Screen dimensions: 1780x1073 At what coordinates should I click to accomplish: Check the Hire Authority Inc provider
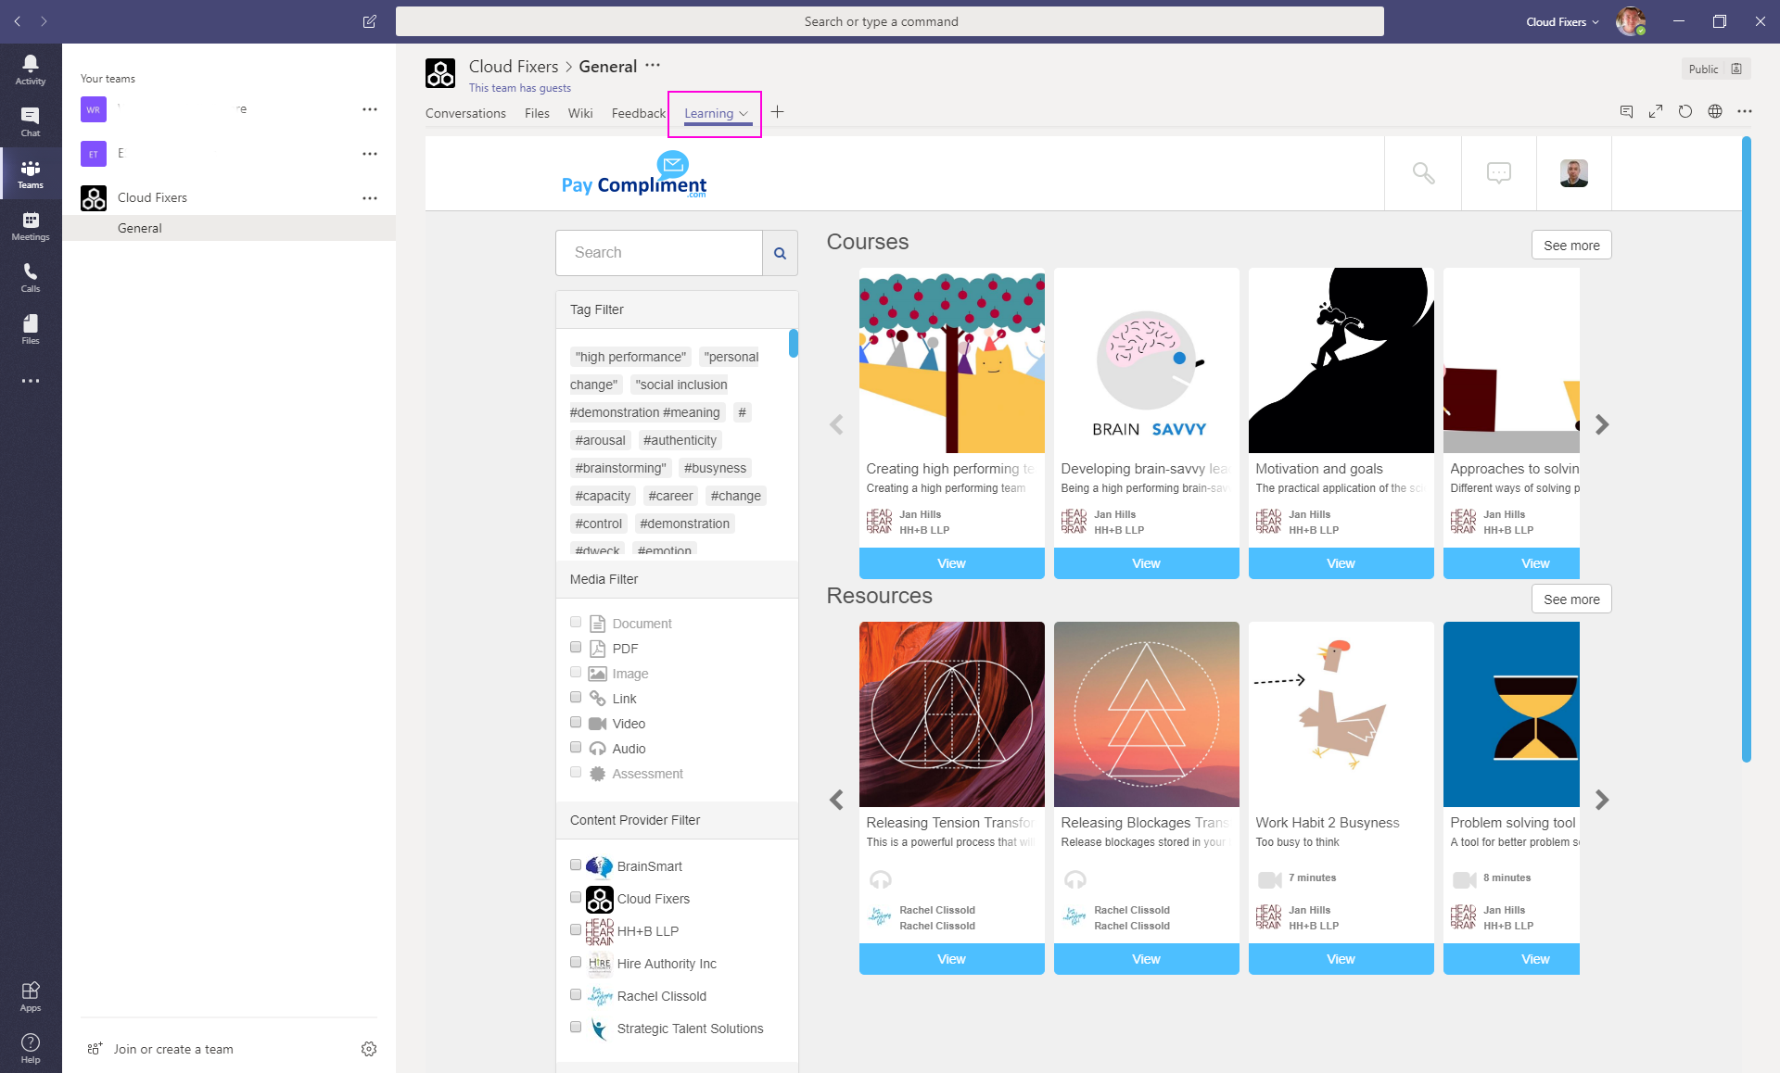pos(576,962)
